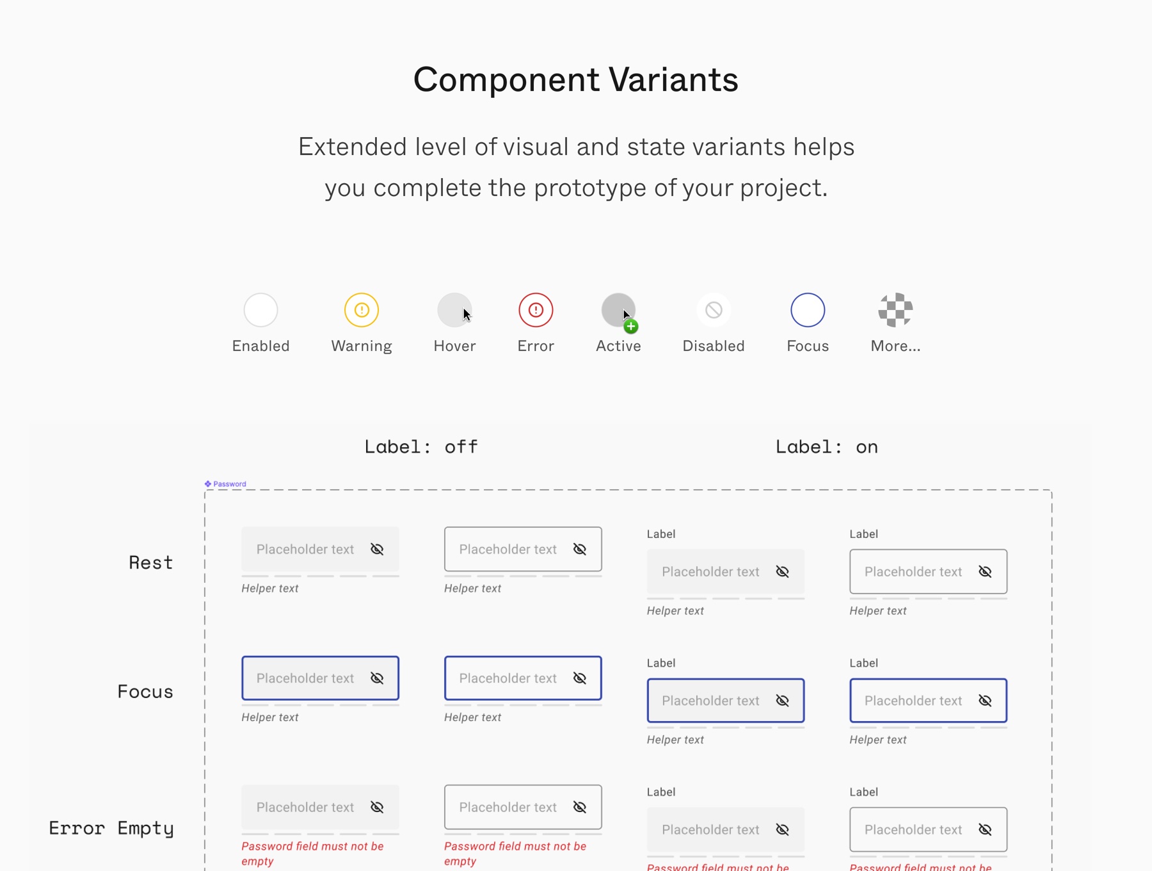The width and height of the screenshot is (1152, 871).
Task: Select the yellow Warning state icon
Action: coord(362,310)
